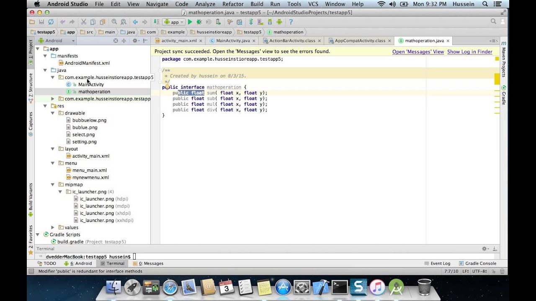Click the intention light bulb in the editor

click(167, 87)
